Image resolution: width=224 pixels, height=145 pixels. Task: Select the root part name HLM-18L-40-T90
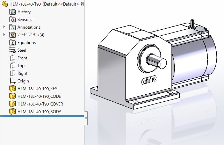tap(25, 4)
